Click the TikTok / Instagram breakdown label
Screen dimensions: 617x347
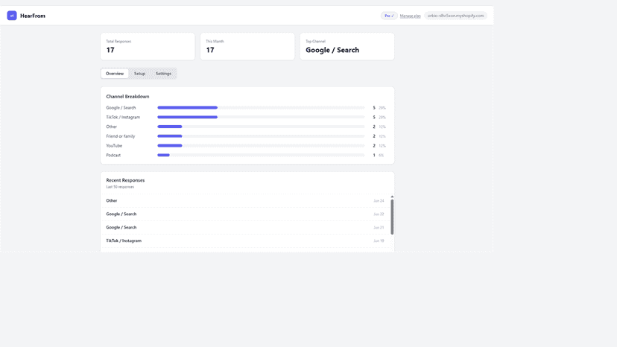click(x=123, y=117)
